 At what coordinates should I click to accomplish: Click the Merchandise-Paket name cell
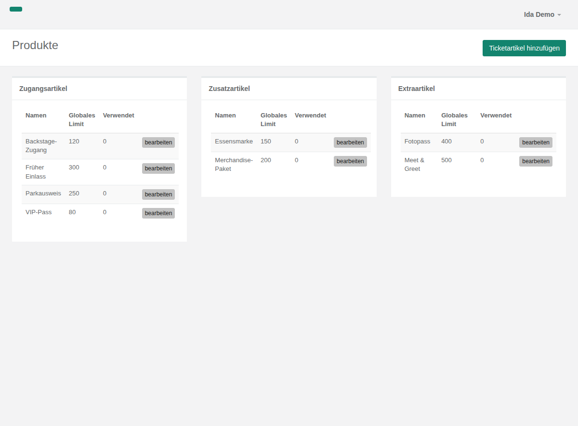pyautogui.click(x=234, y=165)
